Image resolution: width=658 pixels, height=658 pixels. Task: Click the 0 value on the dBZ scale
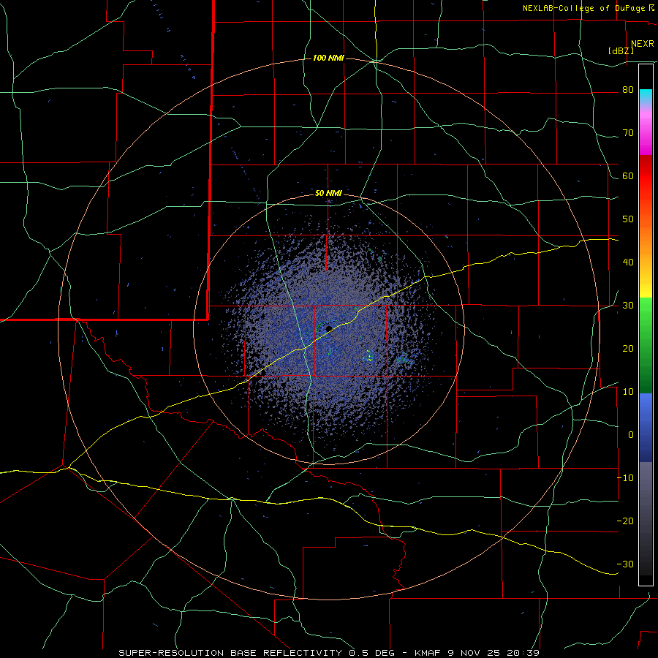pos(631,435)
